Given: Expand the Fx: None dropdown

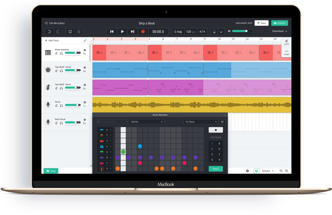Looking at the screenshot, I should [201, 122].
